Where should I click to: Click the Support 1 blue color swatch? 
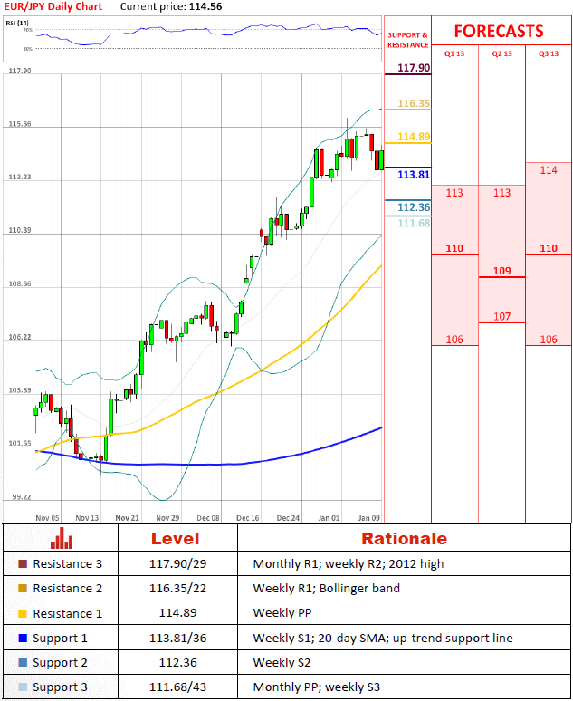[x=23, y=638]
